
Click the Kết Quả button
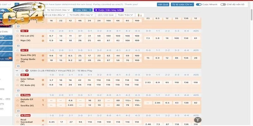(x=163, y=5)
